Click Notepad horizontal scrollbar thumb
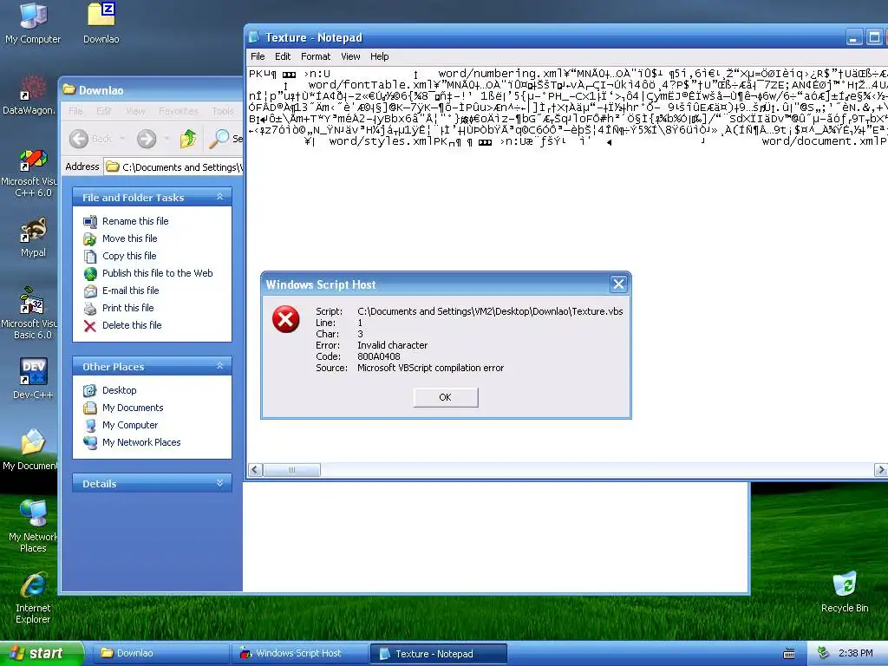888x666 pixels. (291, 470)
